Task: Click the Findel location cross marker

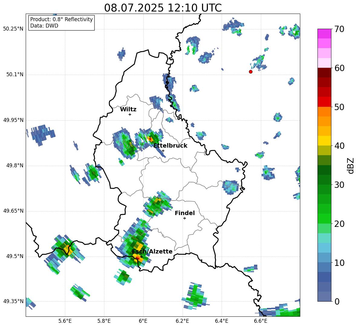Action: 184,218
